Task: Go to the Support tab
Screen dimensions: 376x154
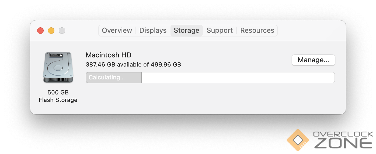Action: tap(220, 31)
